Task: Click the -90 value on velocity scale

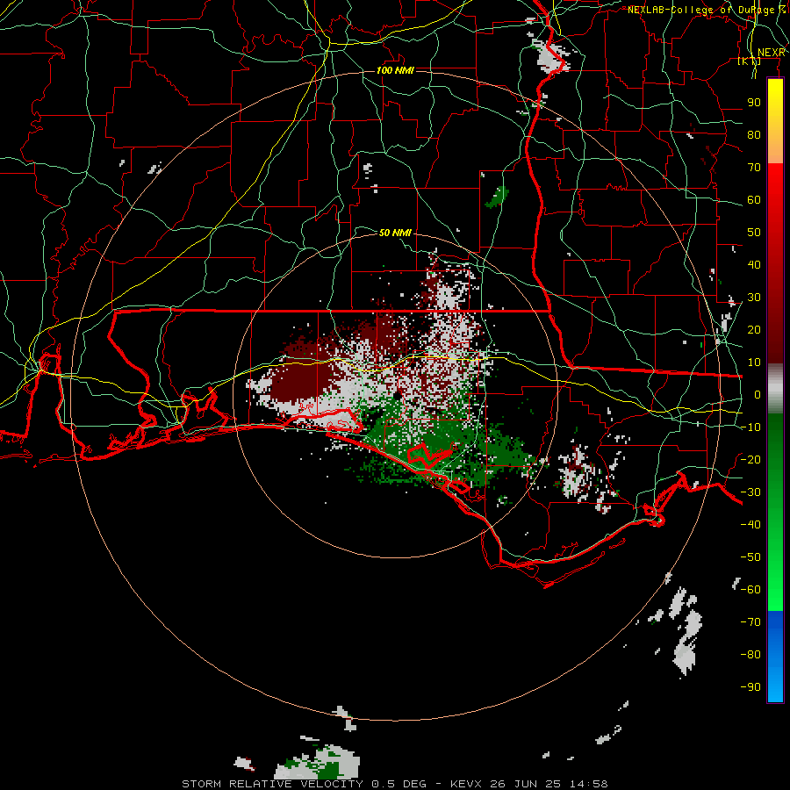Action: [x=750, y=687]
